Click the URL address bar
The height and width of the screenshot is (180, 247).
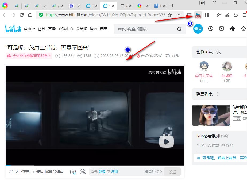point(105,15)
